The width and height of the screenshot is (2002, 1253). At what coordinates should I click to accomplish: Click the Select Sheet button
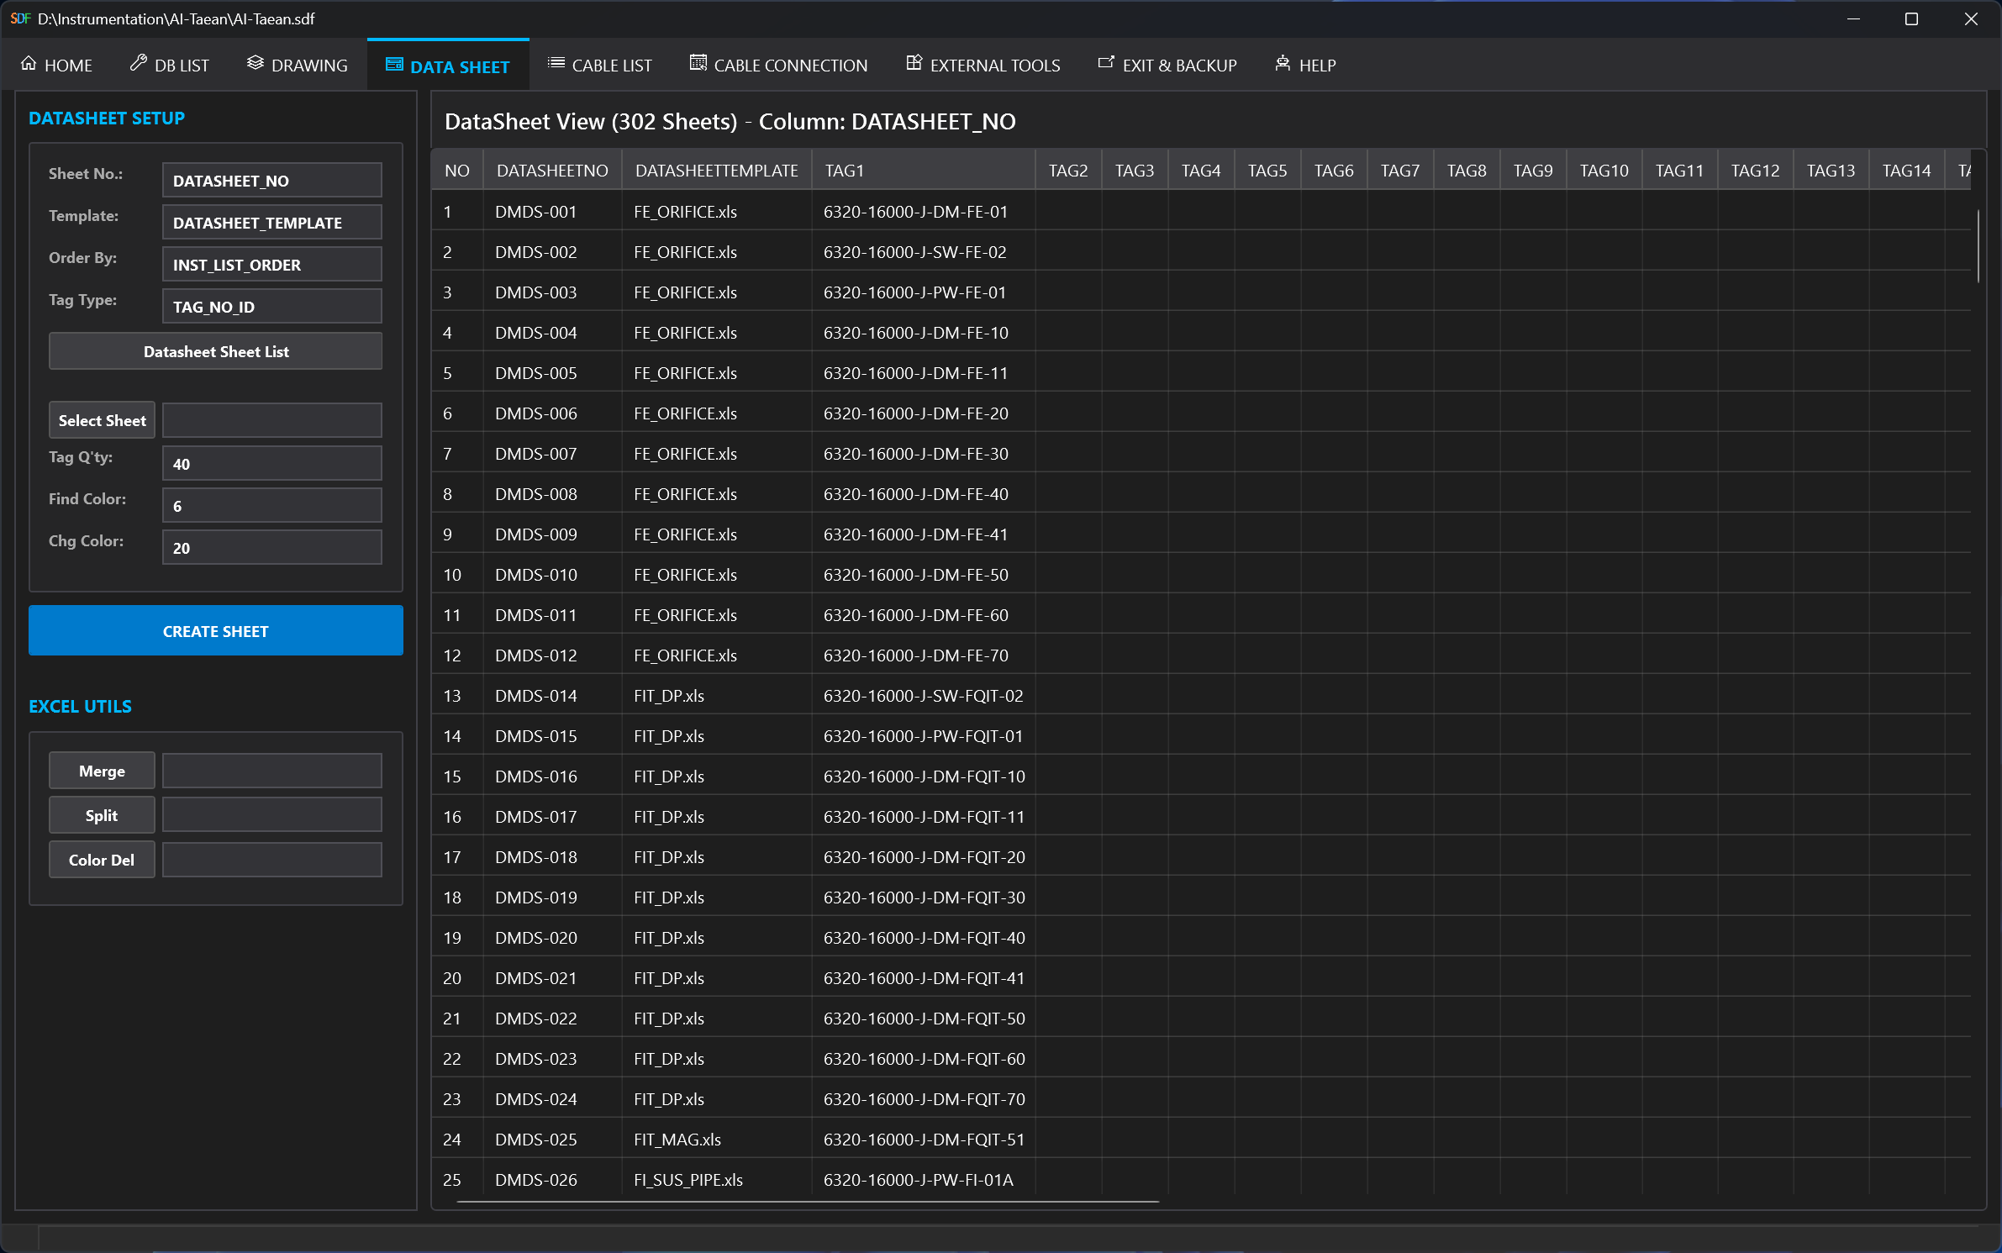coord(102,420)
